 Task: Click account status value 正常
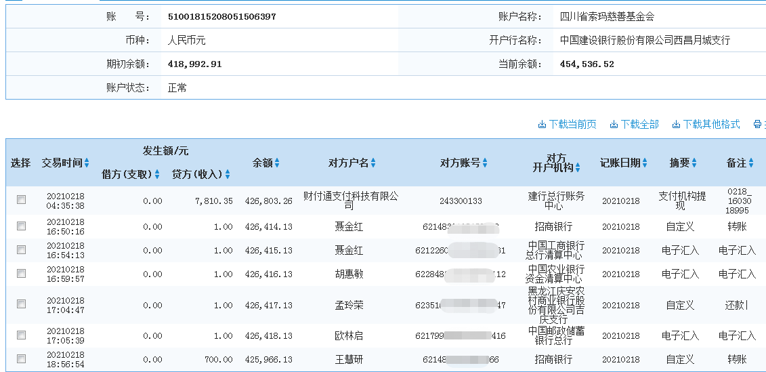pos(177,88)
